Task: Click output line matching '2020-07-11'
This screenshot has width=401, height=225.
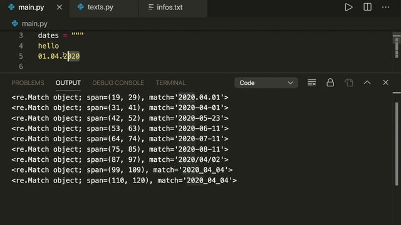Action: point(120,139)
